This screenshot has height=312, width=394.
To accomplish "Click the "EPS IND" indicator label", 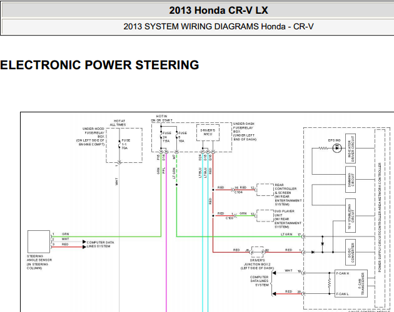I will 334,140.
